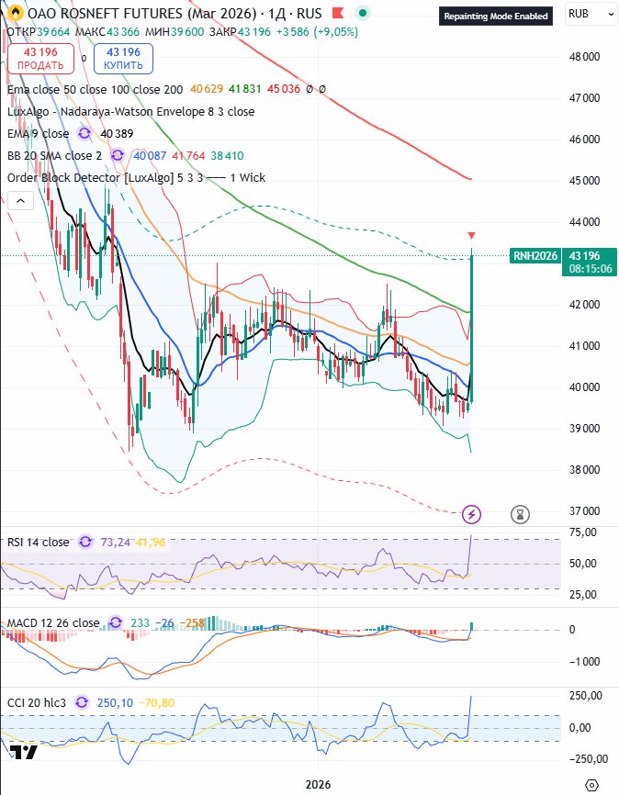Image resolution: width=619 pixels, height=795 pixels.
Task: Select BB 20 SMA close 2 legend
Action: (x=55, y=156)
